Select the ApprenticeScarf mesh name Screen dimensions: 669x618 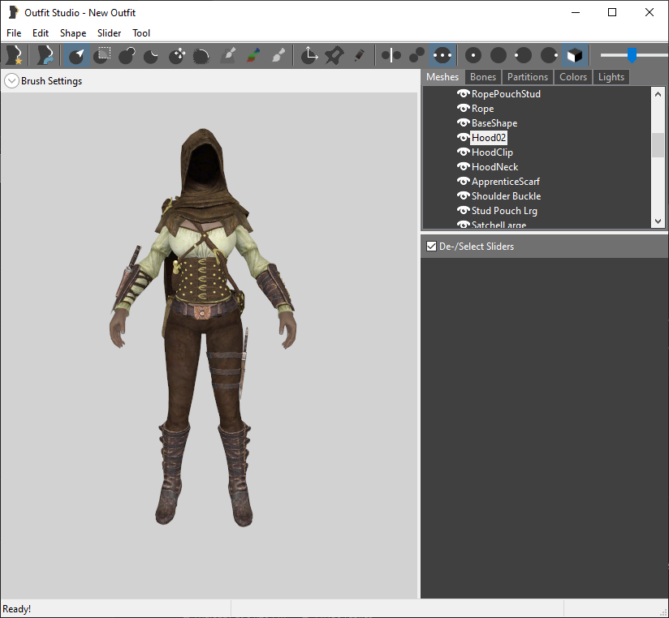coord(506,182)
